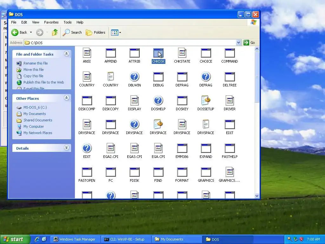Select the DISPLAY system file icon
Image resolution: width=325 pixels, height=244 pixels.
tap(134, 101)
